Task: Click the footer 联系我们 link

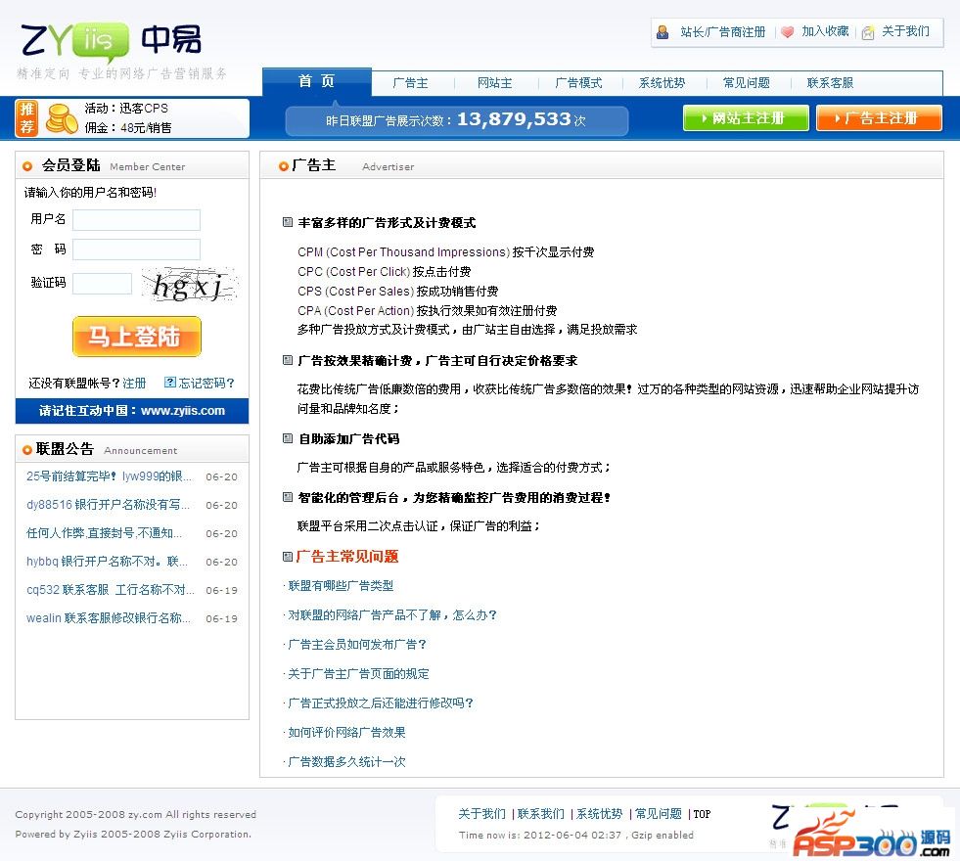Action: (x=540, y=814)
